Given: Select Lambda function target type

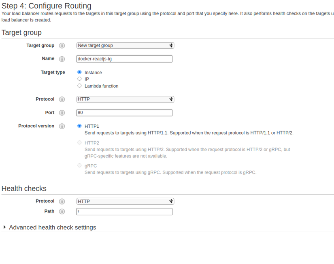Looking at the screenshot, I should click(x=79, y=86).
